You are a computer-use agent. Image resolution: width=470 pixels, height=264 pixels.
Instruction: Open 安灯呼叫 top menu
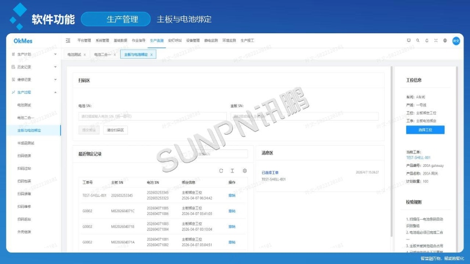click(175, 40)
